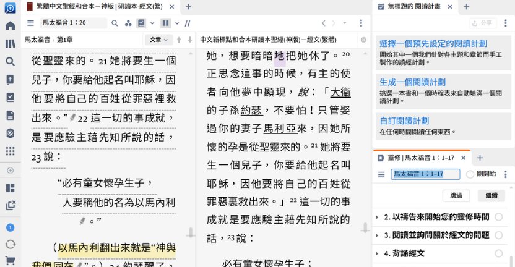The height and width of the screenshot is (267, 515).
Task: Open the blue notification badge
Action: pyautogui.click(x=10, y=227)
